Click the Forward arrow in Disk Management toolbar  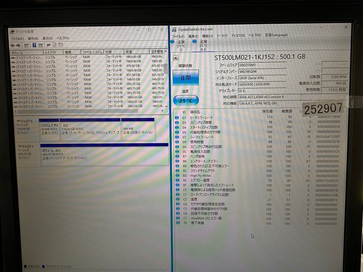click(x=18, y=45)
